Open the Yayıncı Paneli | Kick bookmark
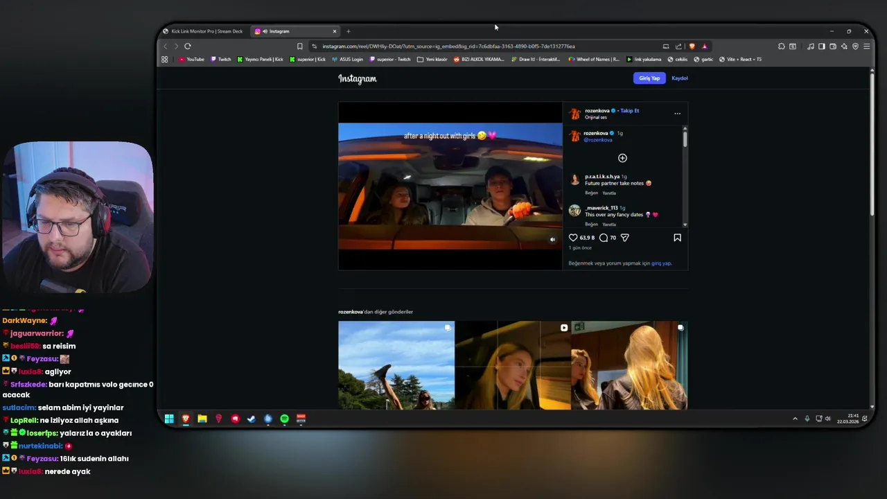 point(260,60)
